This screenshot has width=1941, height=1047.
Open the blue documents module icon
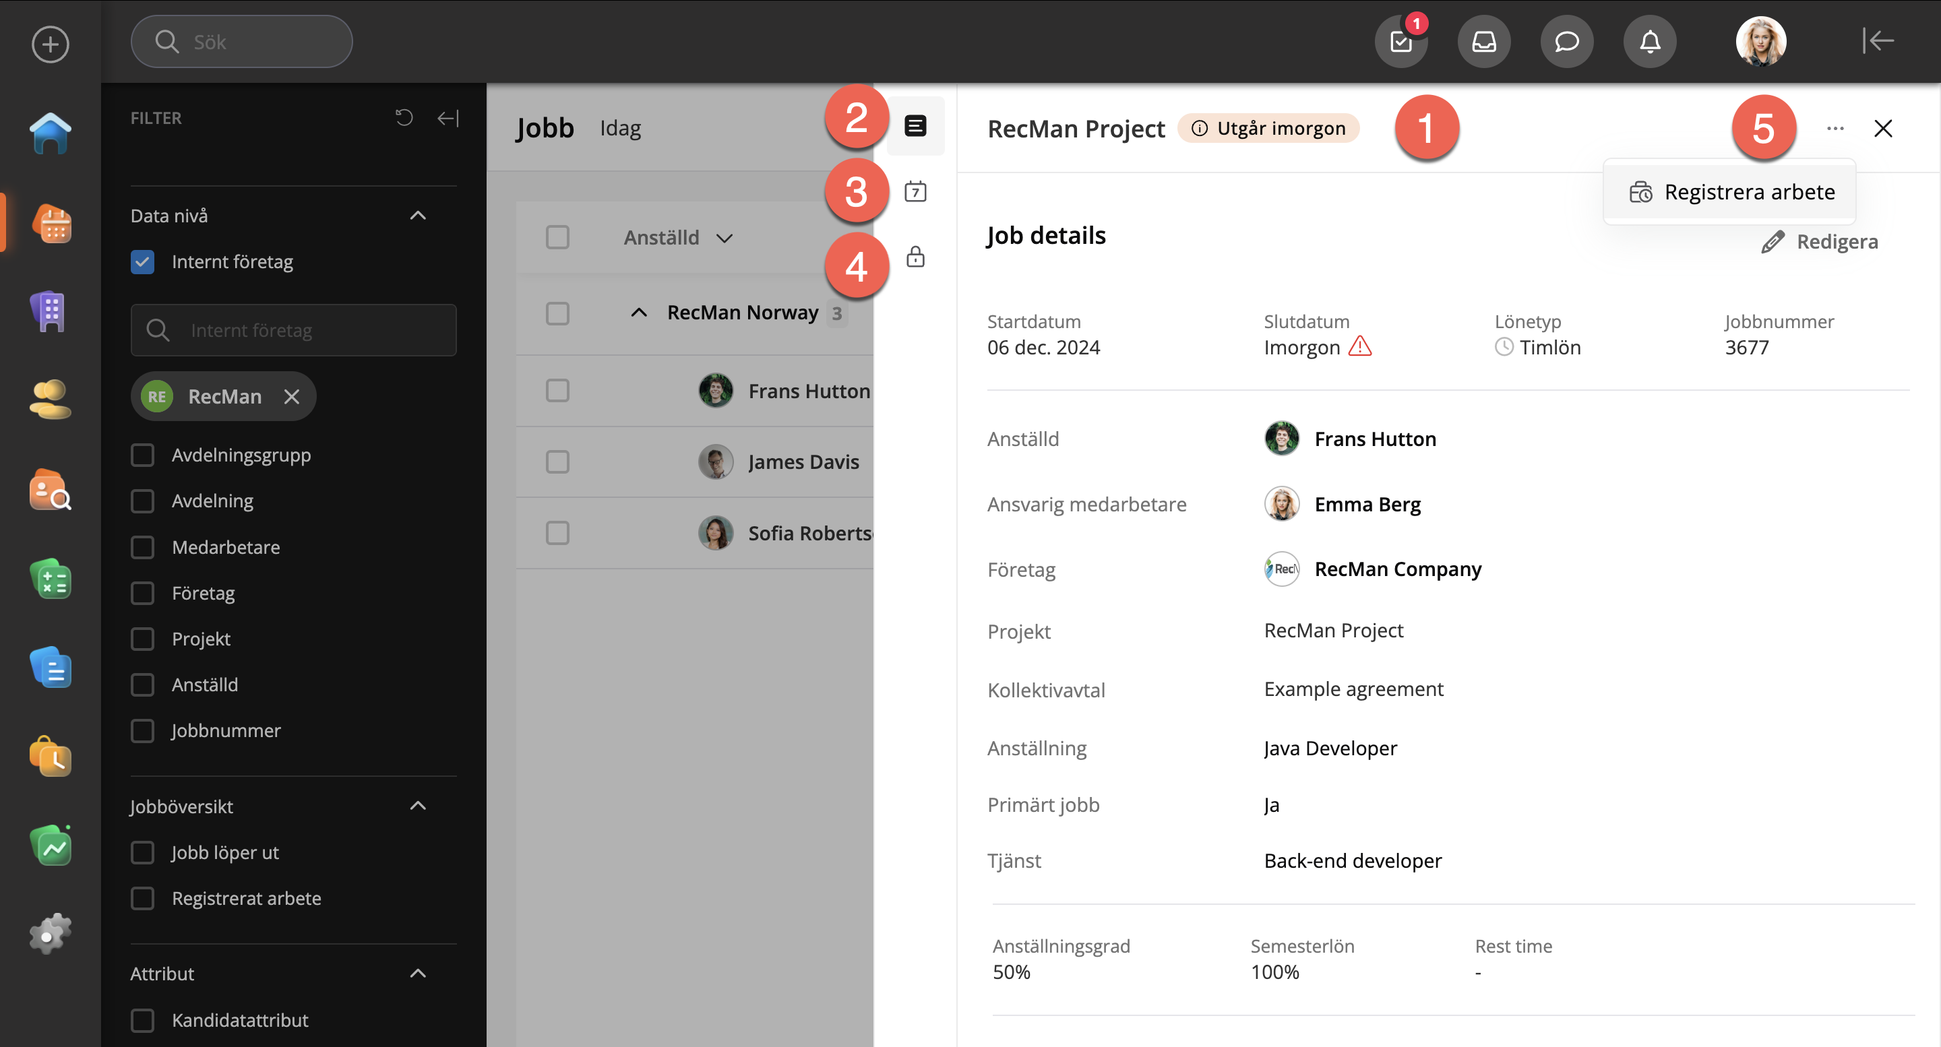coord(51,666)
